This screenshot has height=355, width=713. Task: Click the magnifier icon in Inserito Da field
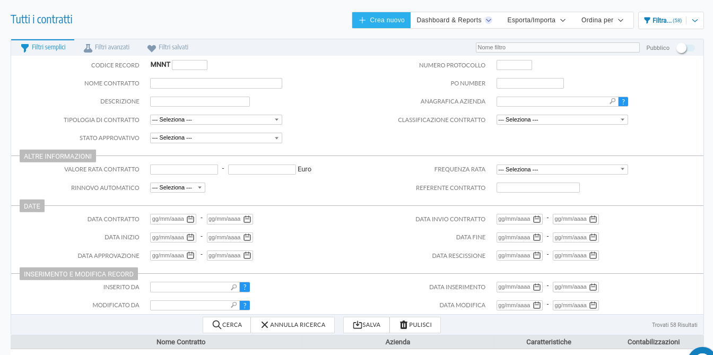click(233, 287)
